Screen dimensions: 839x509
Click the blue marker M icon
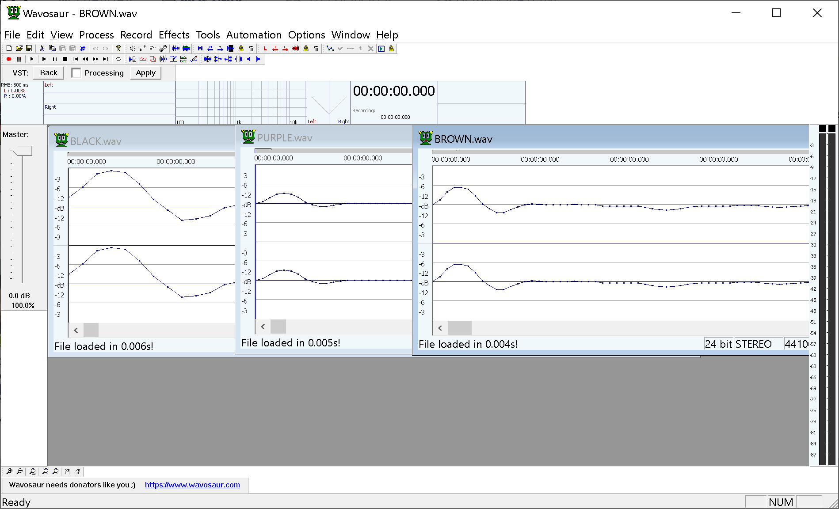(x=200, y=49)
